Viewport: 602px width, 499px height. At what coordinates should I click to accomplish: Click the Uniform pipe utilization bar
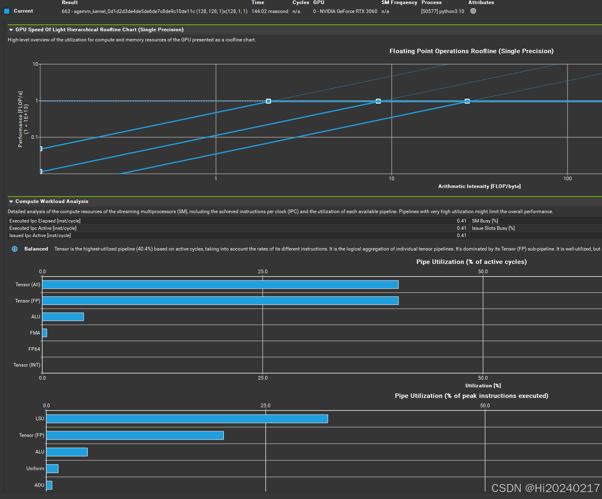tap(52, 469)
